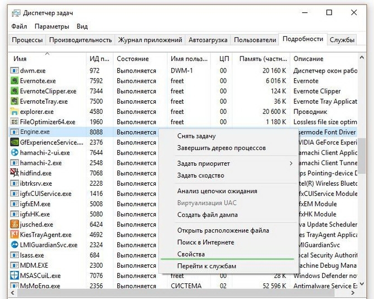
Task: Choose Перейти к службам
Action: pyautogui.click(x=207, y=266)
